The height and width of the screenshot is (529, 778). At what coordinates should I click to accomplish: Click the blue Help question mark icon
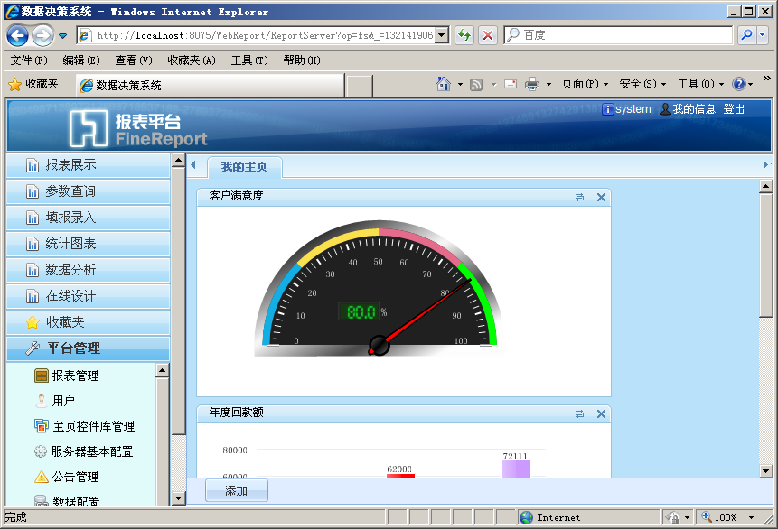(739, 84)
